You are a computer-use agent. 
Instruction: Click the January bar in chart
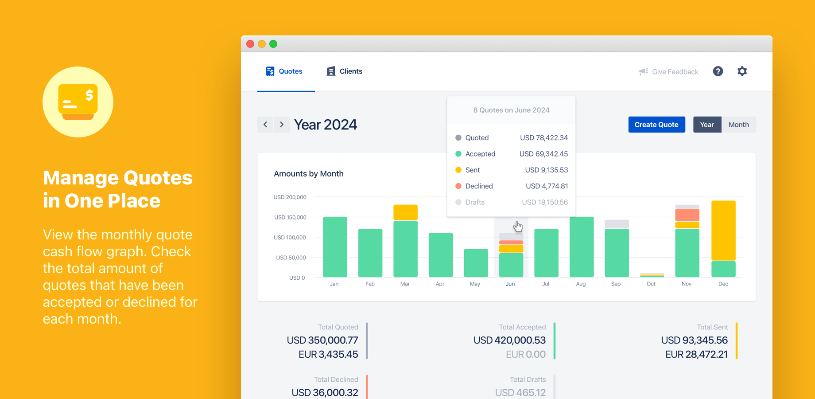click(335, 247)
